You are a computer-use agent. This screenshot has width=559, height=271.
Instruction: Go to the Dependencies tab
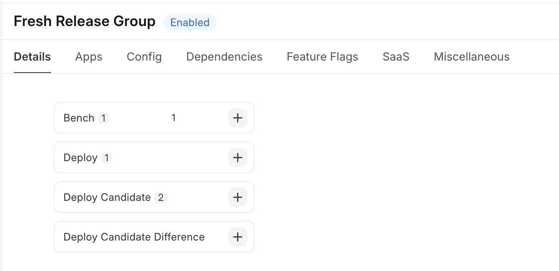224,57
